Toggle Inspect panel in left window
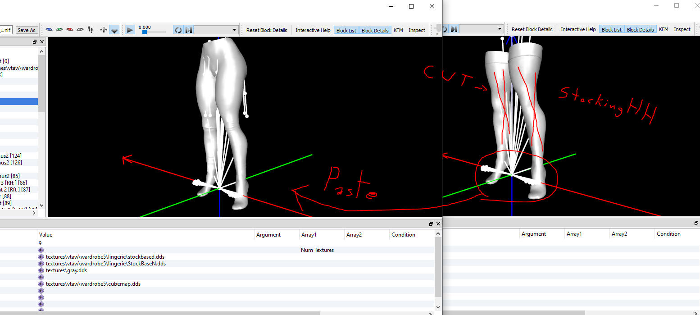The width and height of the screenshot is (700, 315). tap(417, 30)
